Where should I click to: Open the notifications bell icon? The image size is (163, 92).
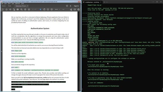tap(71, 6)
